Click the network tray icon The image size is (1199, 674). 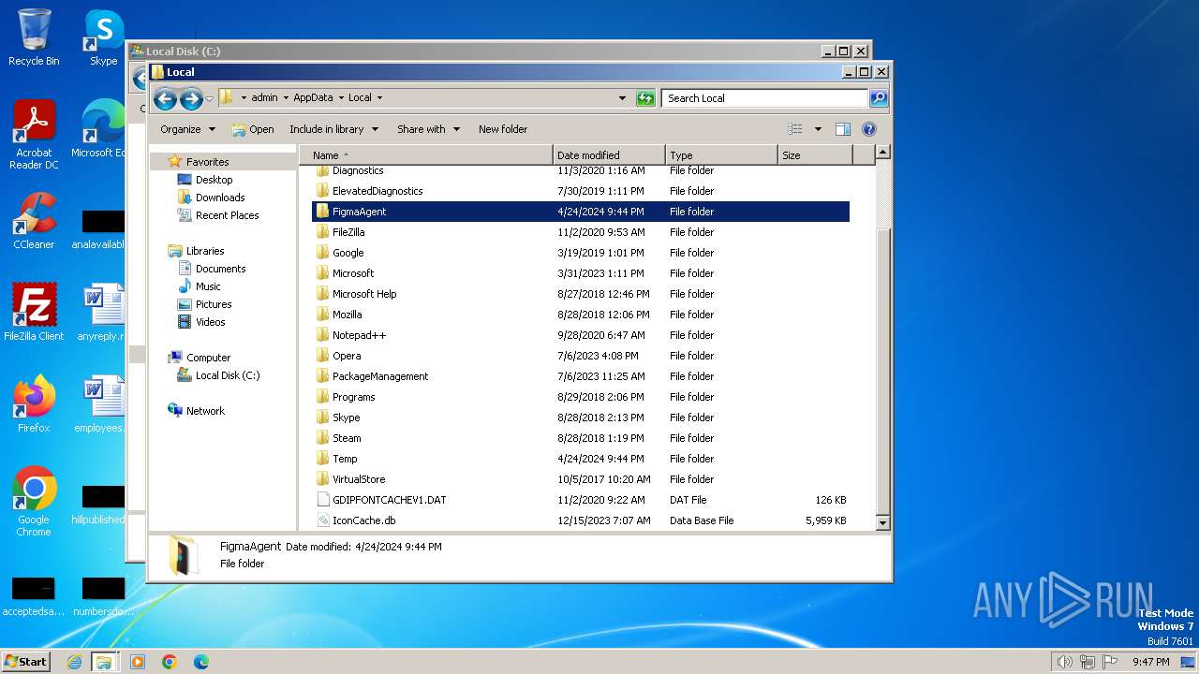pos(1088,662)
